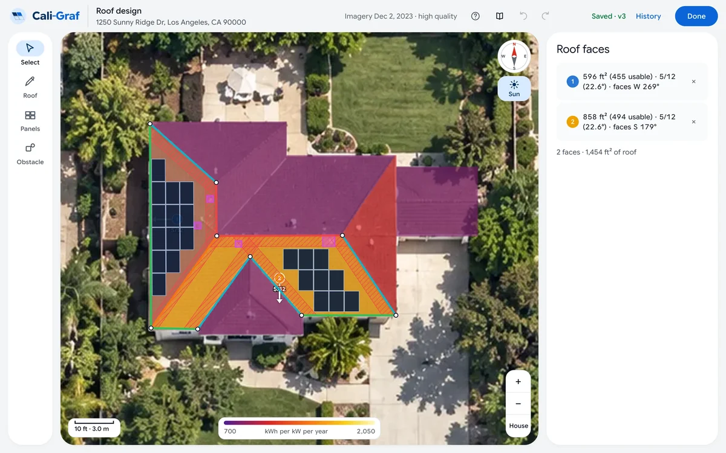Open the History link
Viewport: 726px width, 453px height.
(648, 16)
